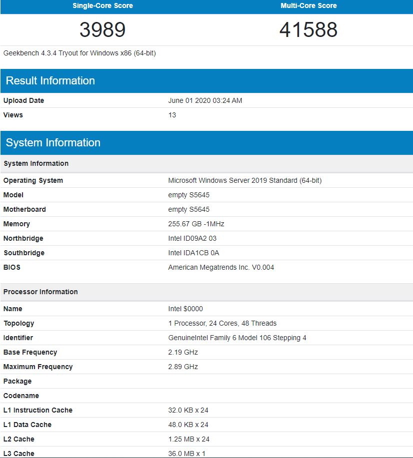Click the L3 Cache label

[18, 454]
